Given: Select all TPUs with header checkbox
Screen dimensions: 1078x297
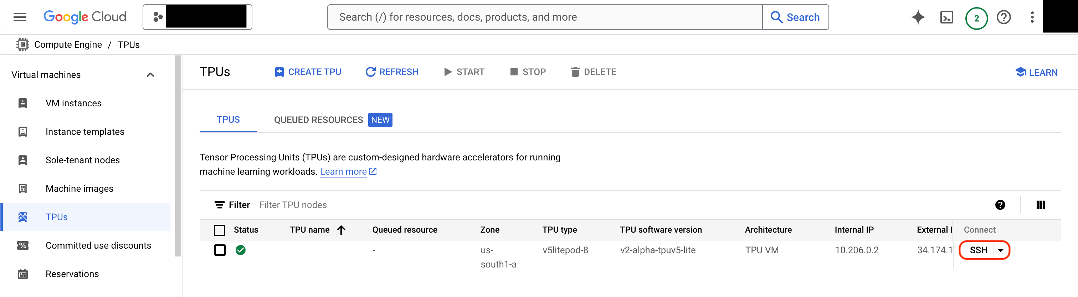Looking at the screenshot, I should (220, 230).
